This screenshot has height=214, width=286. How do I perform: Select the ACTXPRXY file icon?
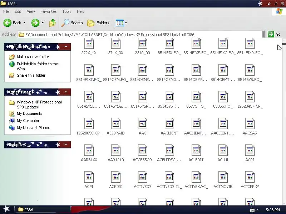[250, 177]
